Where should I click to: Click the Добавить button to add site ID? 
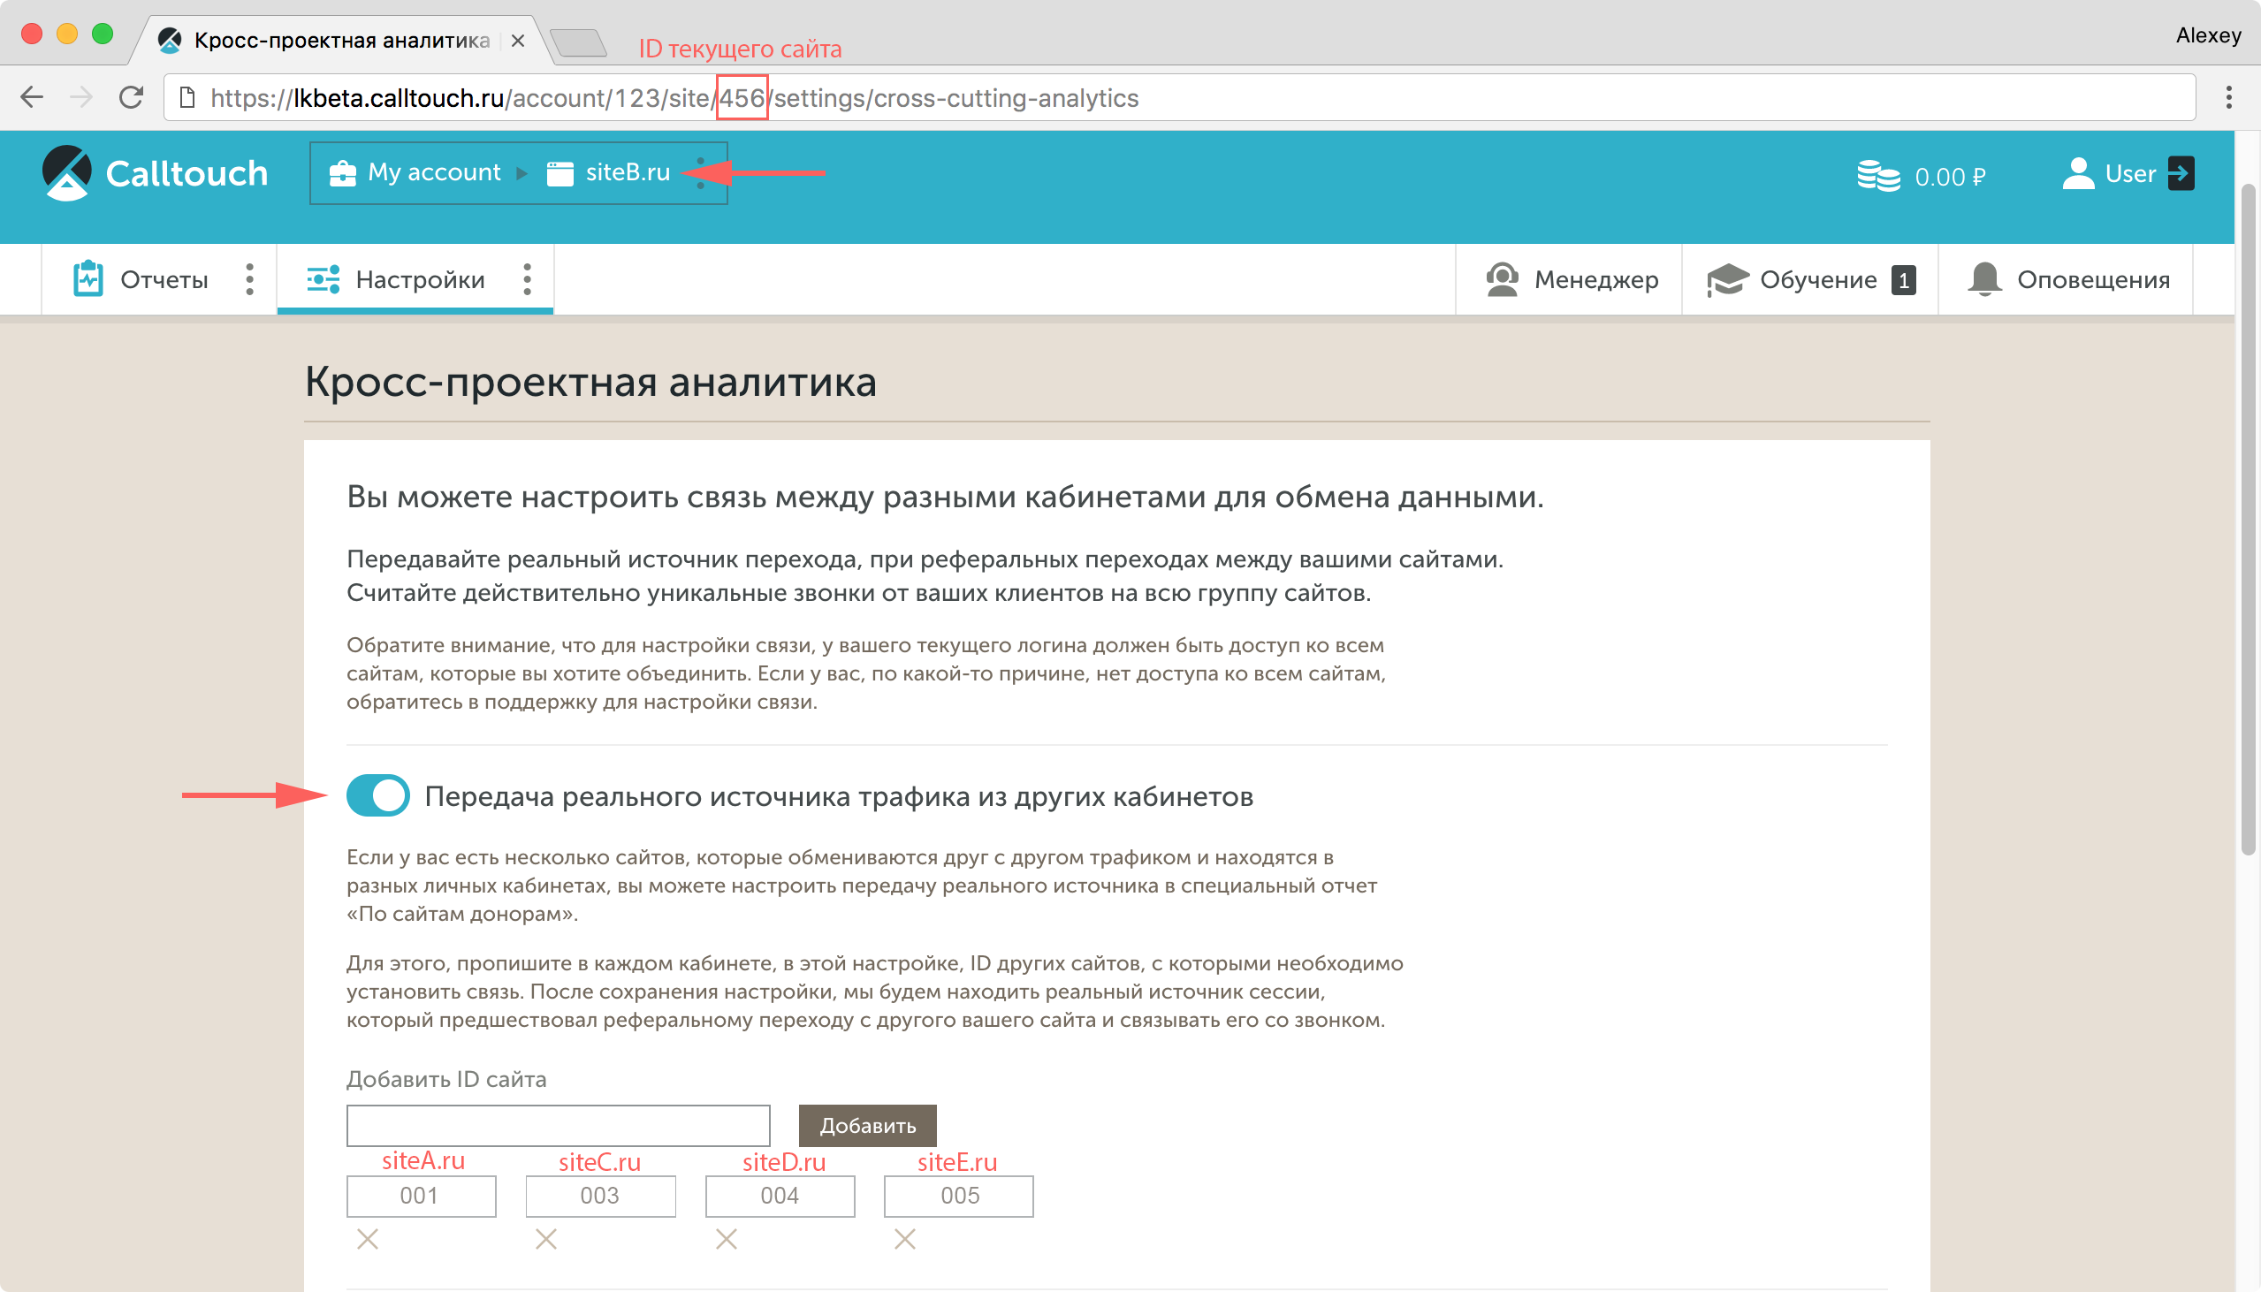[x=866, y=1124]
